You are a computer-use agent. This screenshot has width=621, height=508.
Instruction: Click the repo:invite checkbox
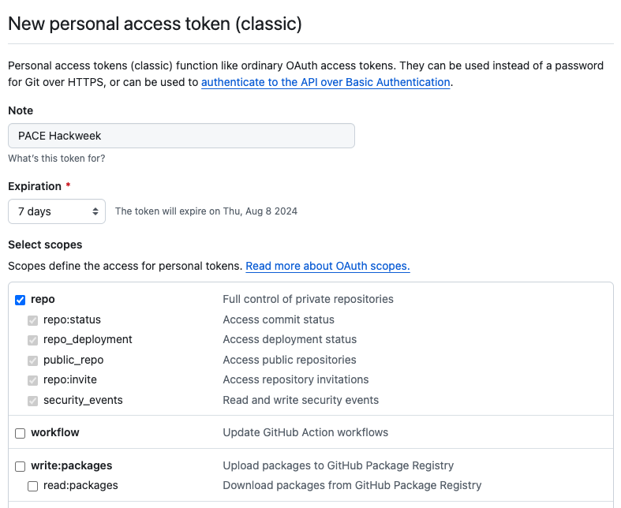[33, 380]
